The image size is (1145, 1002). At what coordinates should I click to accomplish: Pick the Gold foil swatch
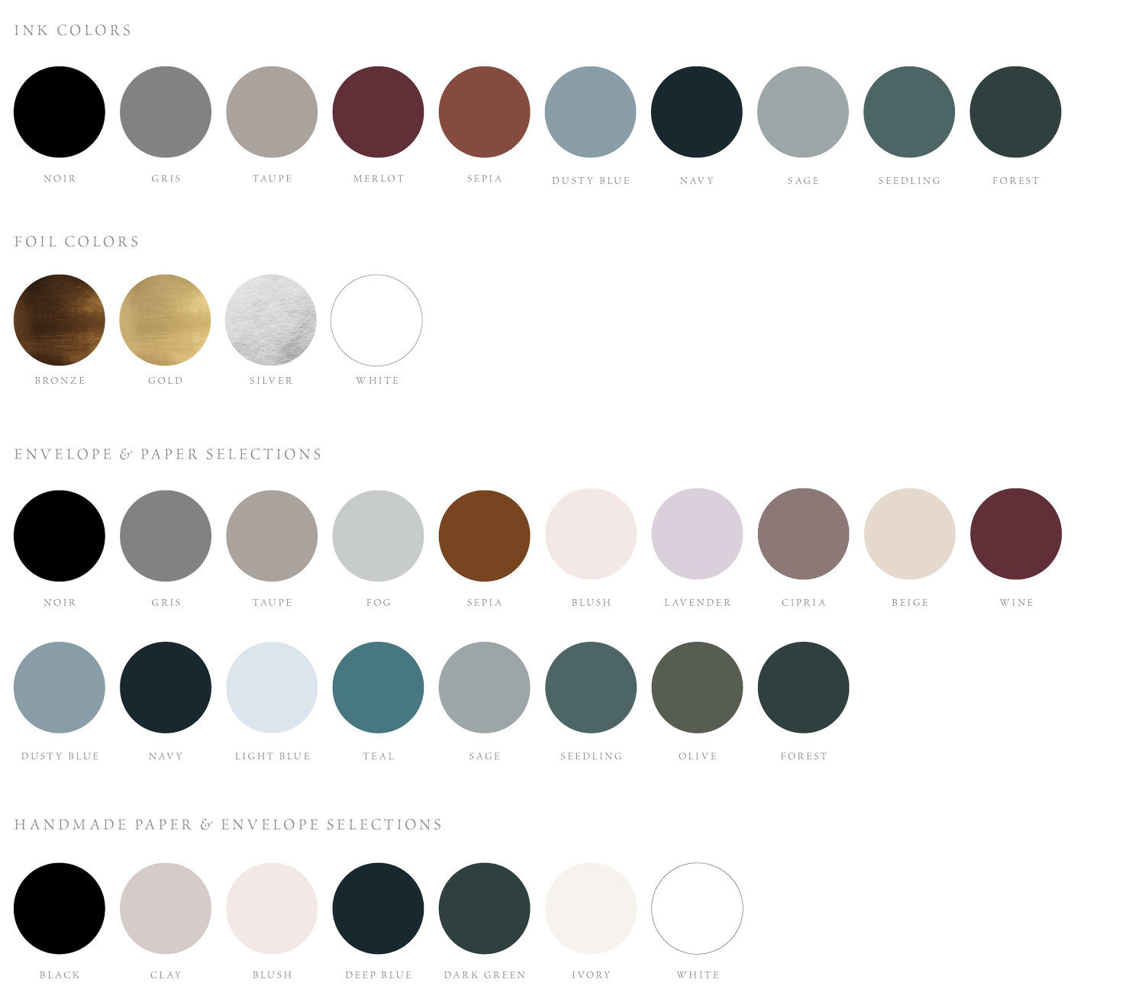166,321
